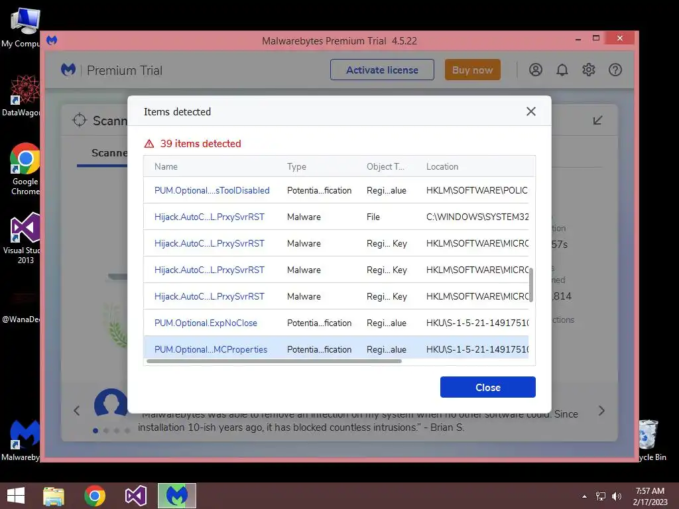This screenshot has height=509, width=679.
Task: Open Google Chrome desktop shortcut
Action: [25, 169]
